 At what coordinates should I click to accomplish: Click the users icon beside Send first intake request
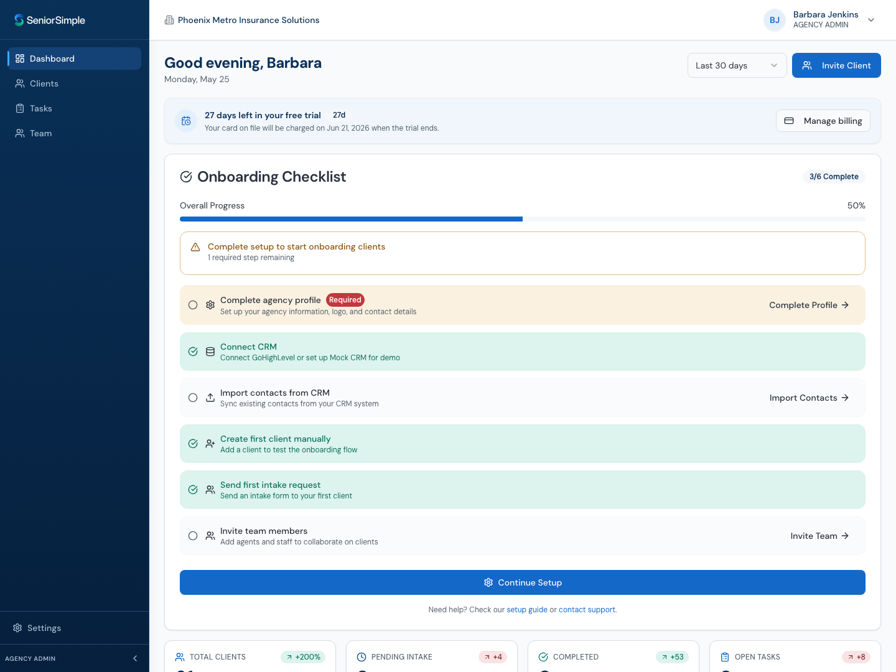[x=210, y=490]
